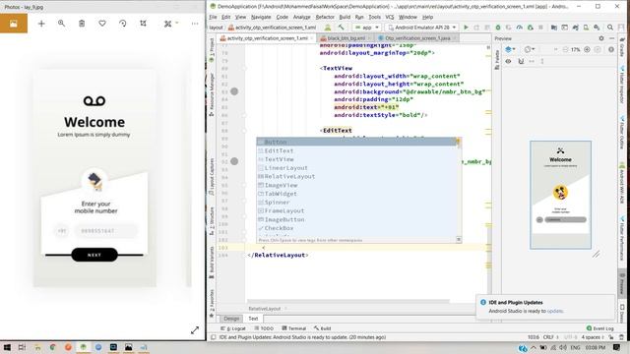630x354 pixels.
Task: Switch to Otp_verification_screen_1.java tab
Action: pos(417,38)
